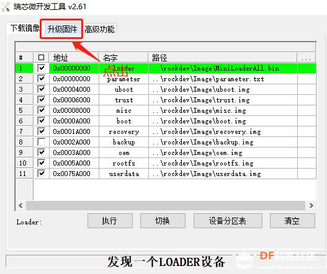The image size is (327, 274).
Task: Select the path cell MiniLoaderAll.bin
Action: click(x=223, y=68)
